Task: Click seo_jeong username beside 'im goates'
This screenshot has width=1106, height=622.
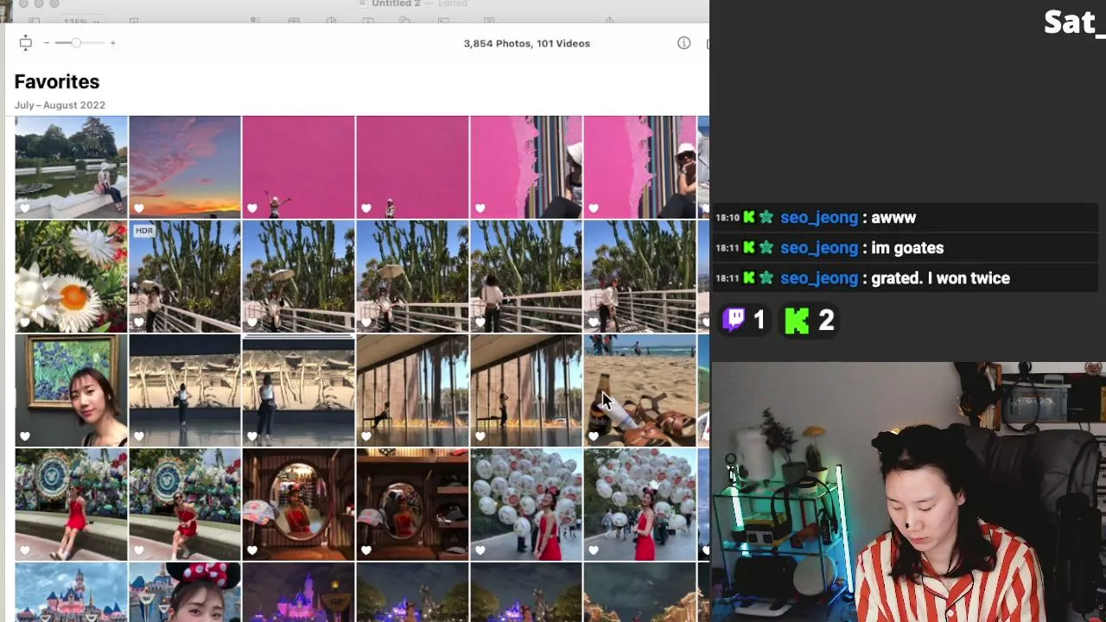Action: click(819, 248)
